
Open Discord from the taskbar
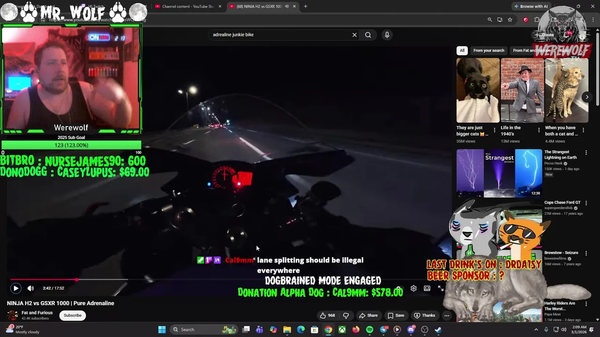pyautogui.click(x=411, y=330)
